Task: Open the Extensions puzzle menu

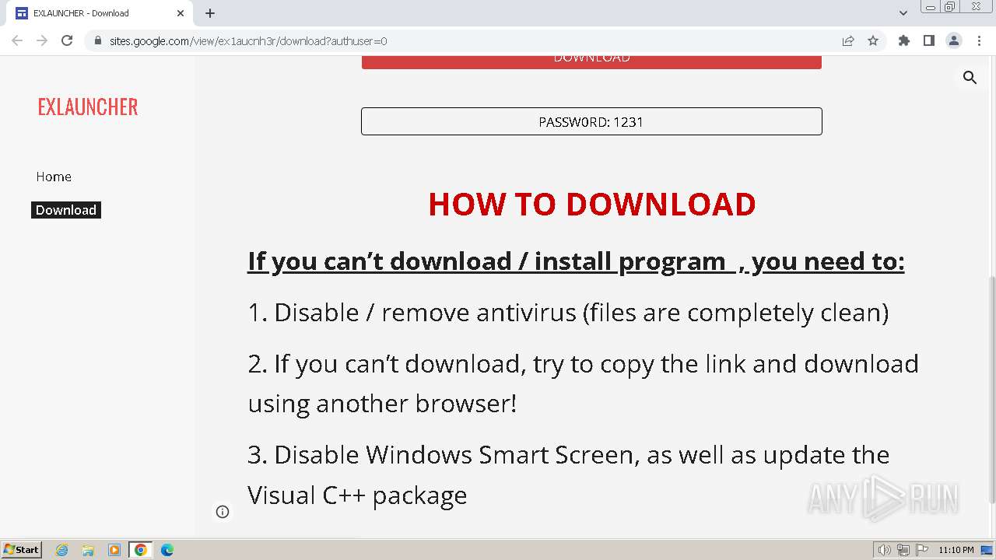Action: pos(903,40)
